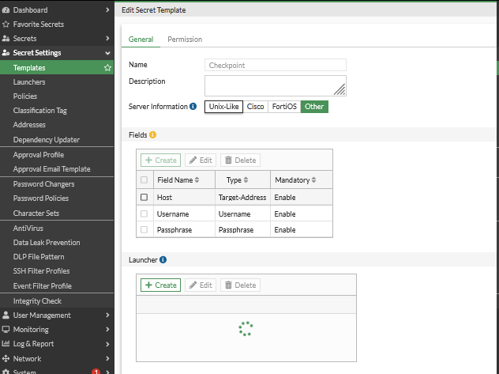Screen dimensions: 499x374
Task: Click the Fields orange info icon
Action: tap(152, 134)
